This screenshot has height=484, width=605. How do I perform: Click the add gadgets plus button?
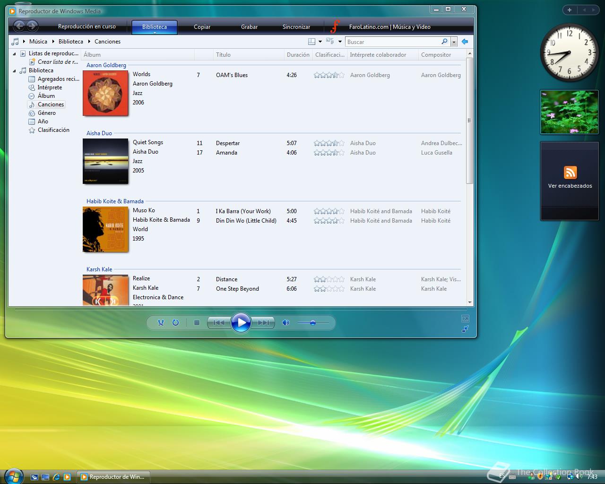570,10
